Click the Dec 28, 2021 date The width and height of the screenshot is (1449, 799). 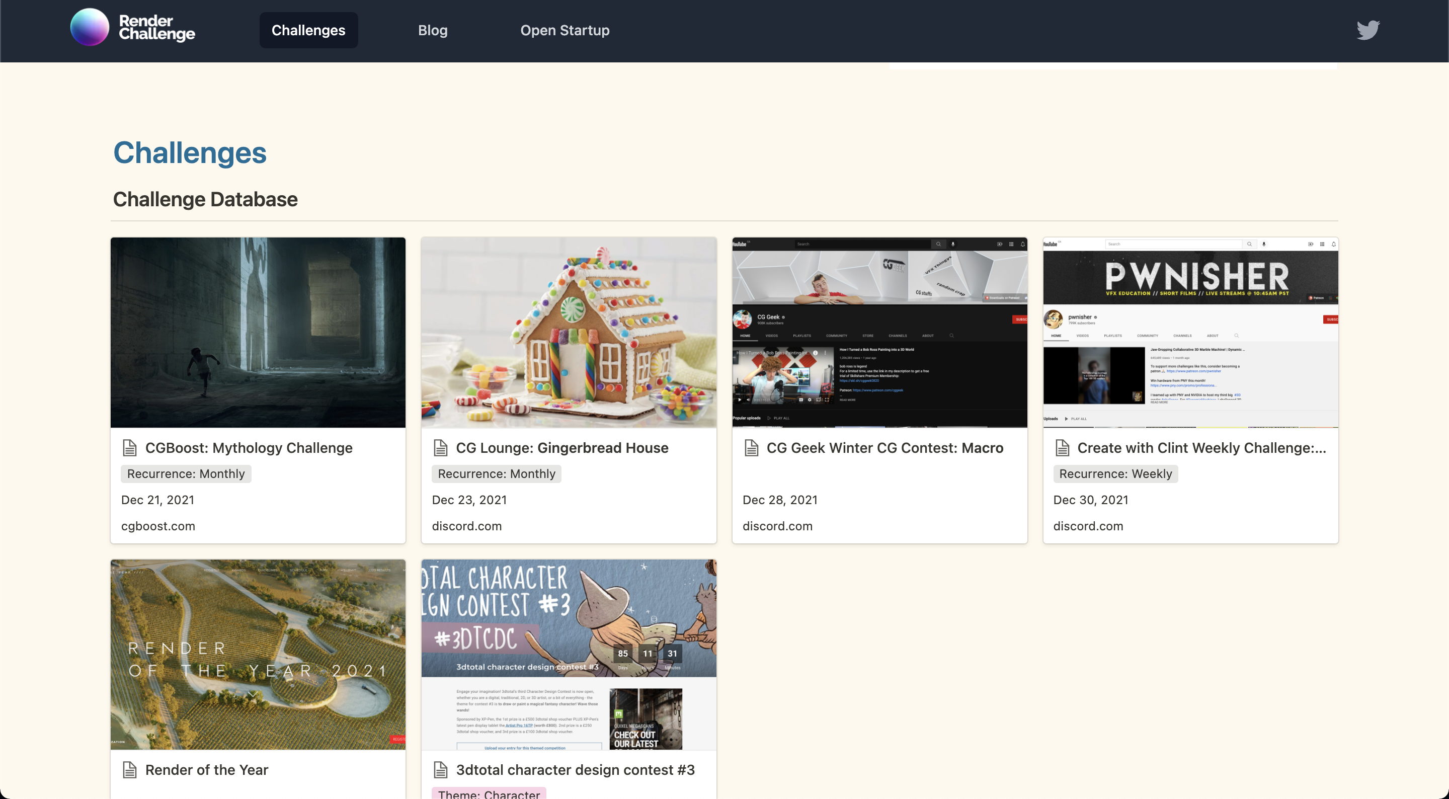click(x=780, y=500)
